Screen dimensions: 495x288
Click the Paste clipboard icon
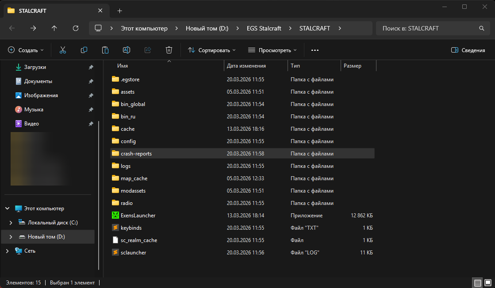[x=105, y=50]
